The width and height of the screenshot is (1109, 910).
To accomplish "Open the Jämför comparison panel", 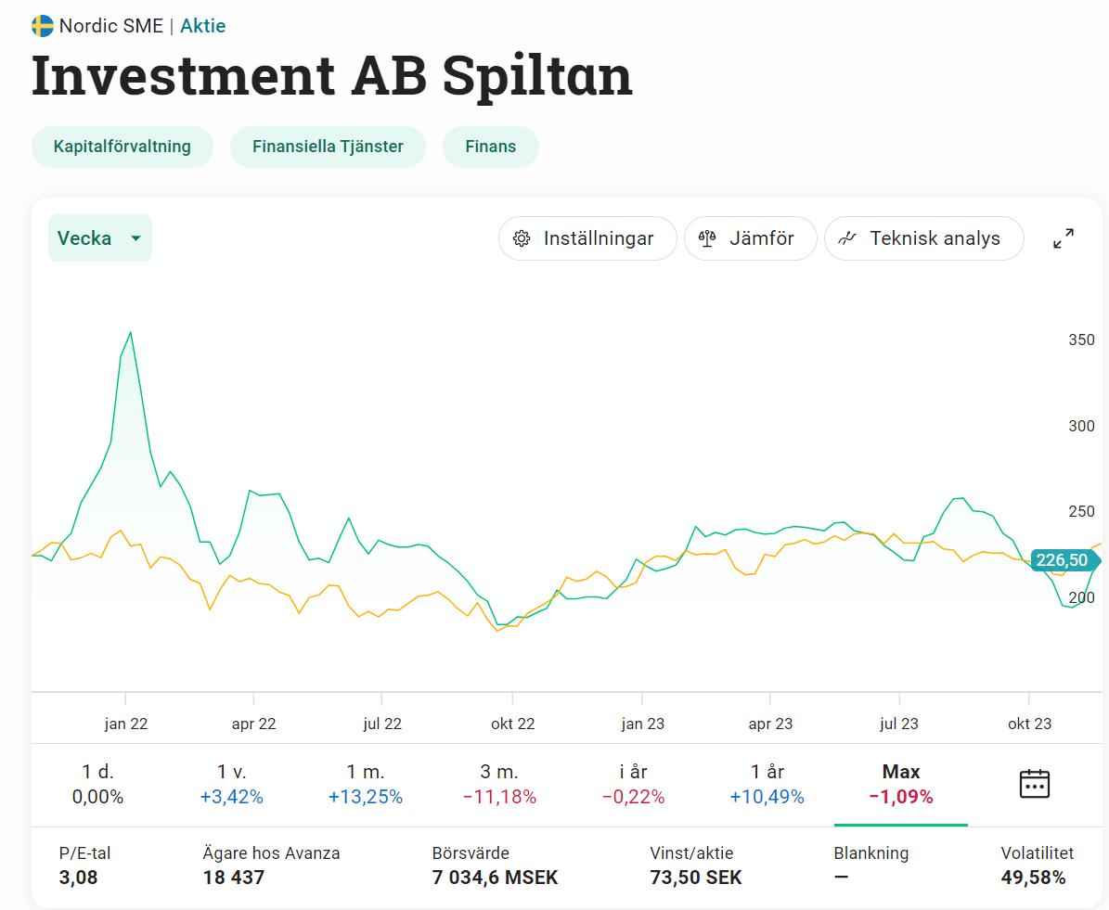I will 750,238.
